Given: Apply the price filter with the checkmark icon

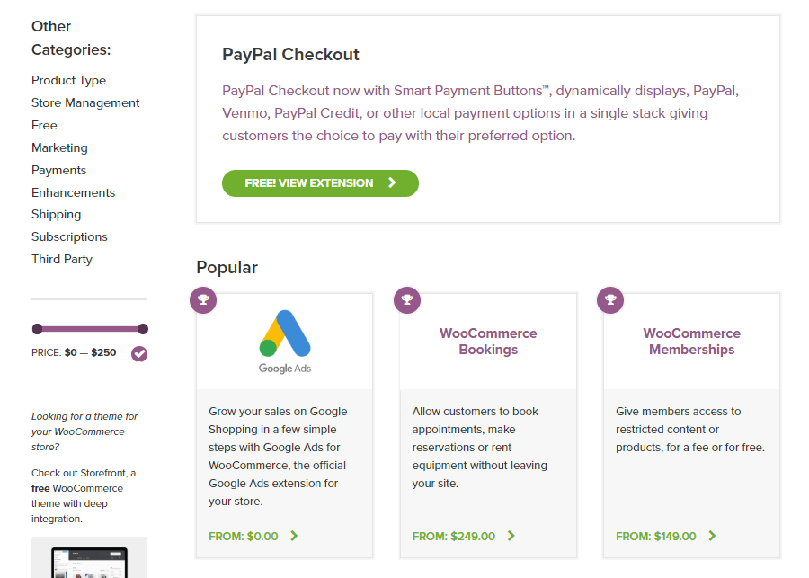Looking at the screenshot, I should [x=139, y=354].
